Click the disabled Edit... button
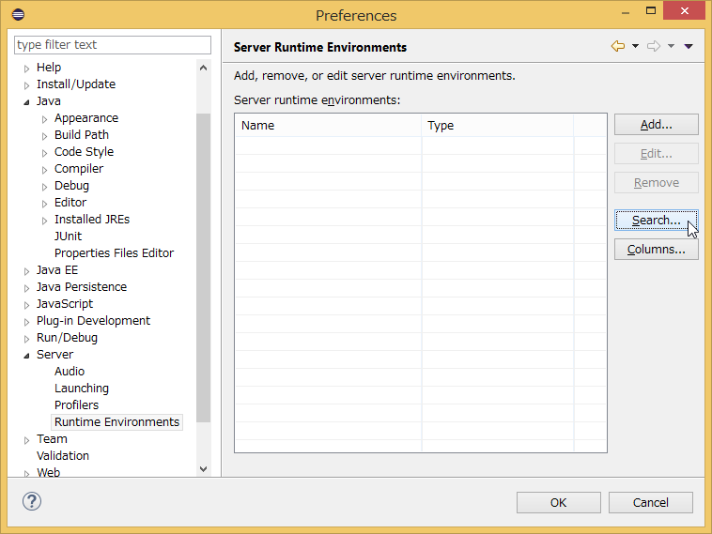 pyautogui.click(x=657, y=154)
